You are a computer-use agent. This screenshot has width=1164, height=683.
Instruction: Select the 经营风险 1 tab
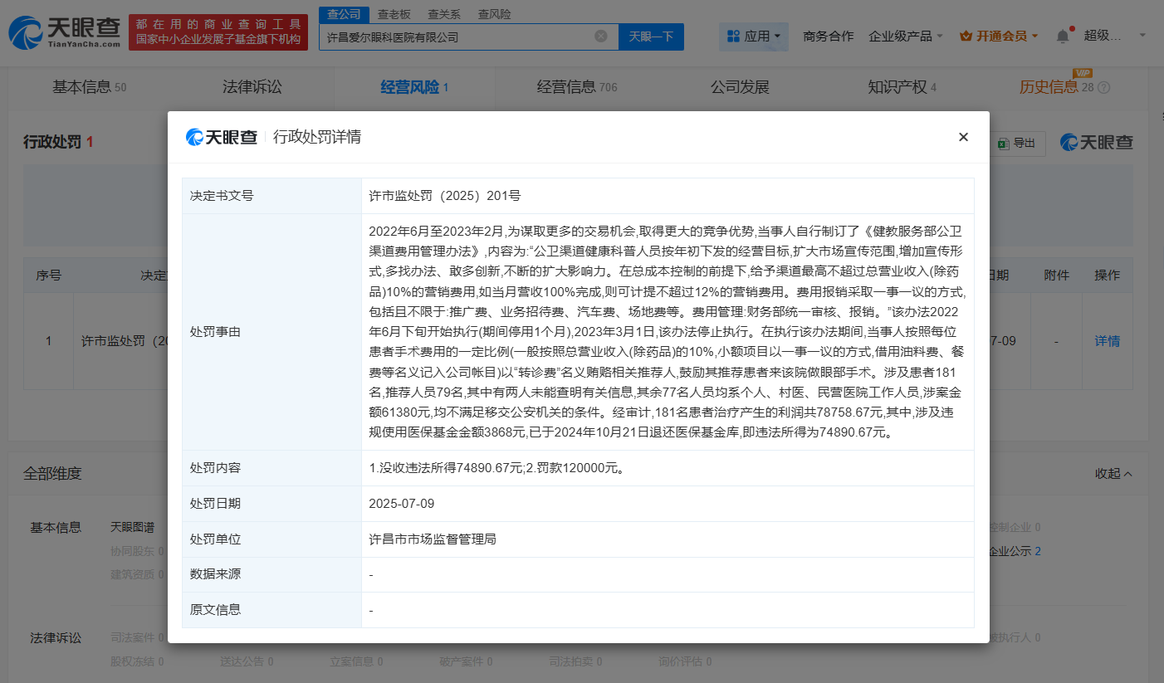tap(414, 87)
